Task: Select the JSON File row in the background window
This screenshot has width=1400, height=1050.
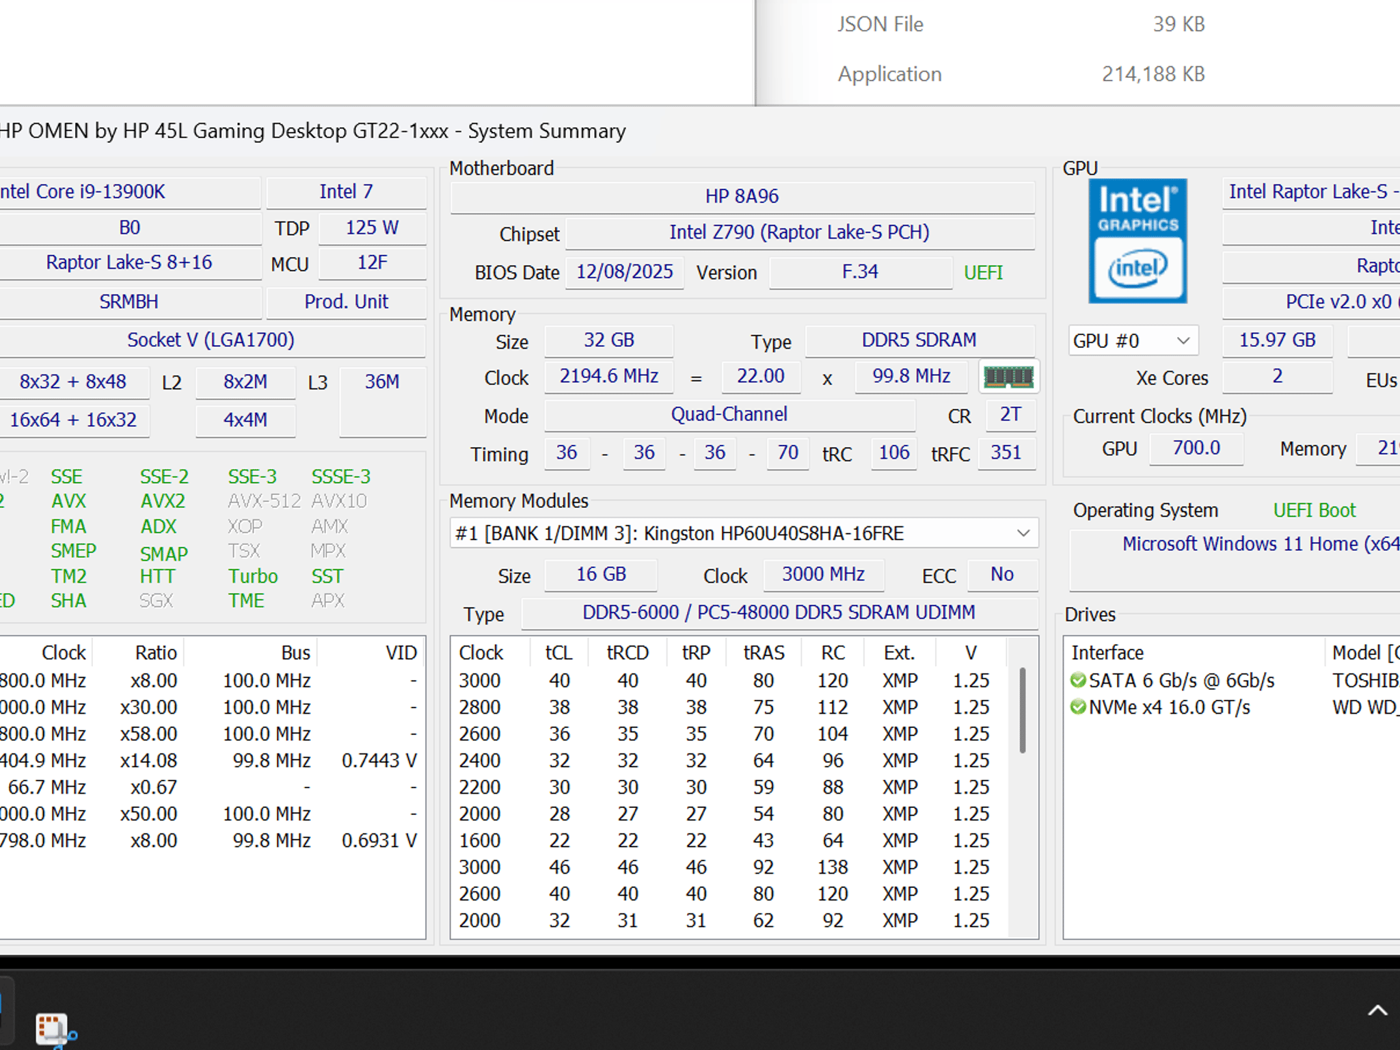Action: (1021, 25)
